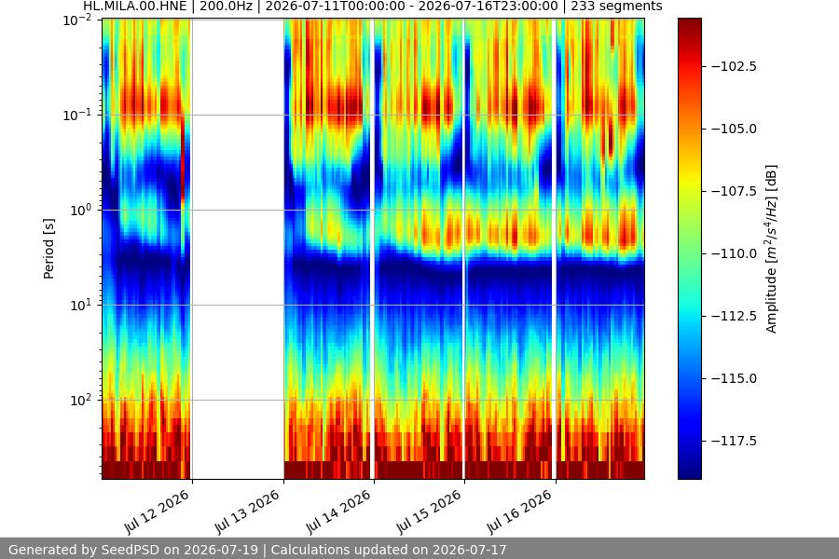The height and width of the screenshot is (559, 839).
Task: Click the 10^1 y-axis tick label
Action: click(80, 306)
